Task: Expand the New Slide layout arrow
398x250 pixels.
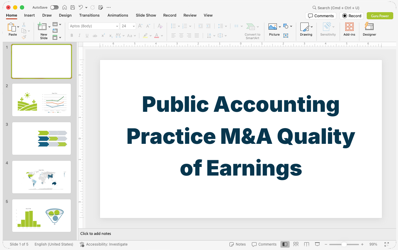Action: tap(49, 27)
